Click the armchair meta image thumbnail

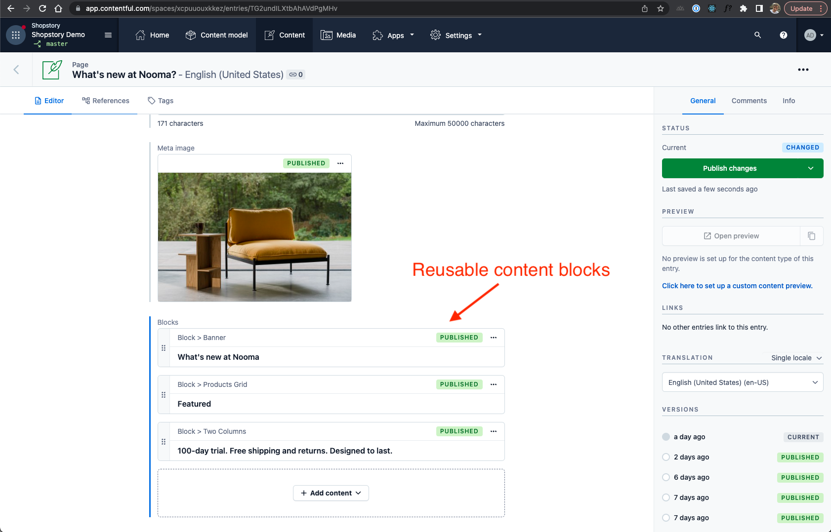click(254, 237)
